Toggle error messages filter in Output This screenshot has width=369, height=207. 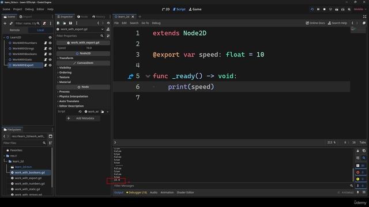360,172
